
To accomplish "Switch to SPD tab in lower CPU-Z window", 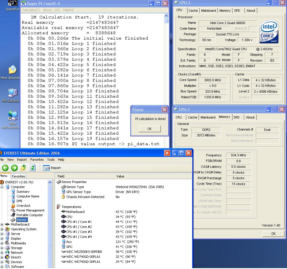I will click(236, 117).
